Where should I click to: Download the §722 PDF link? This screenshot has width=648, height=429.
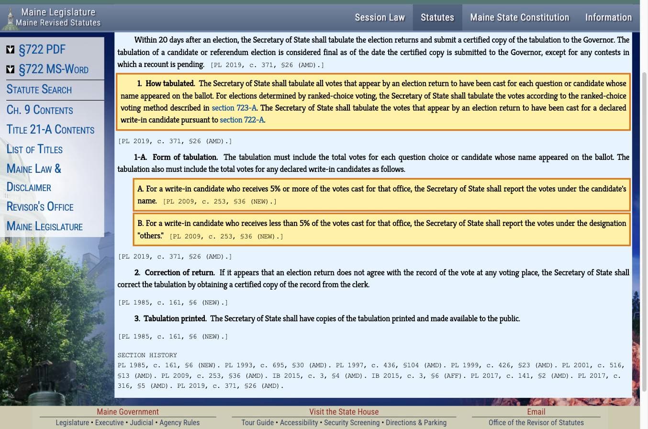coord(42,49)
